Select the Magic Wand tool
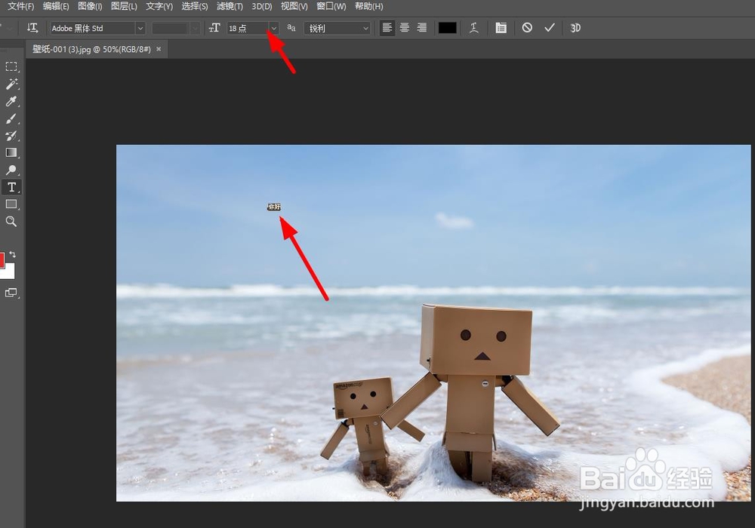 tap(11, 84)
